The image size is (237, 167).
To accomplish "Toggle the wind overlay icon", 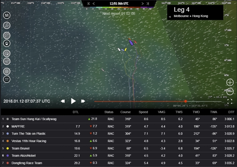I will pyautogui.click(x=7, y=61).
